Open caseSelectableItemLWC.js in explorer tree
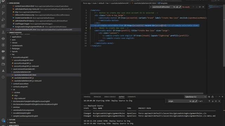Image resolution: width=225 pixels, height=126 pixels. pyautogui.click(x=24, y=78)
